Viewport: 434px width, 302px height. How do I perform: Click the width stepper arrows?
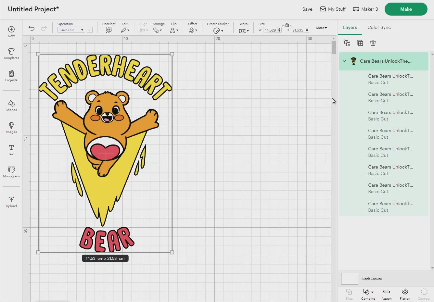pyautogui.click(x=279, y=30)
